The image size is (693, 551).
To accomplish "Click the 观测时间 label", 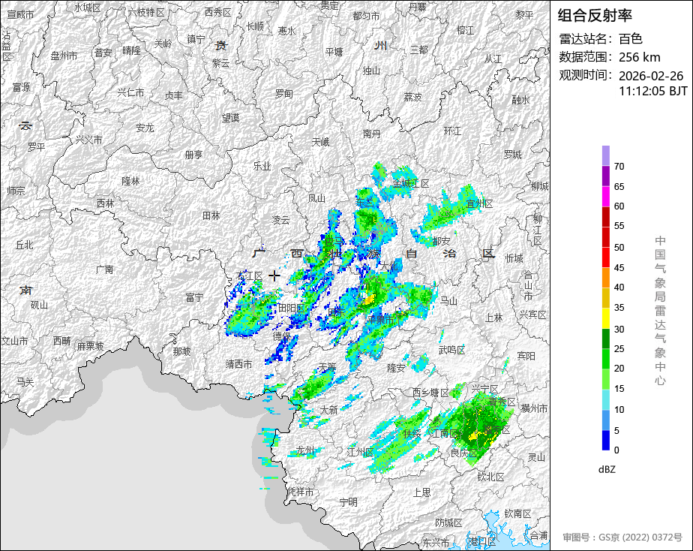I will click(x=586, y=75).
